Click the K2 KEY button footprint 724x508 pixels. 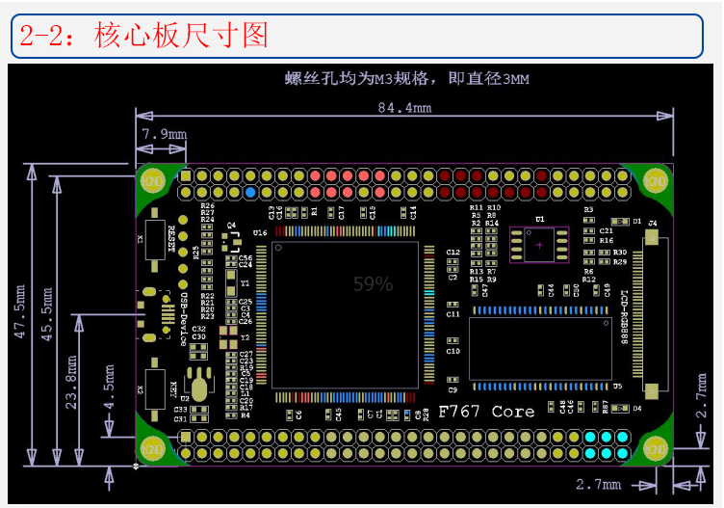tap(153, 388)
